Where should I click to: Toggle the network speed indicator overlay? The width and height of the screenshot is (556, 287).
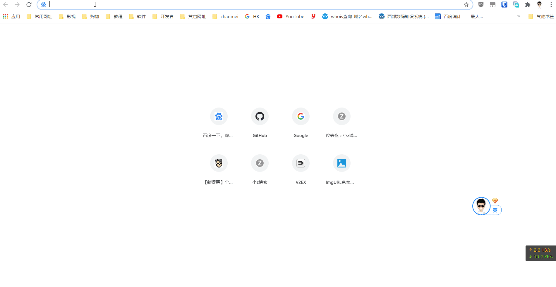click(x=540, y=253)
